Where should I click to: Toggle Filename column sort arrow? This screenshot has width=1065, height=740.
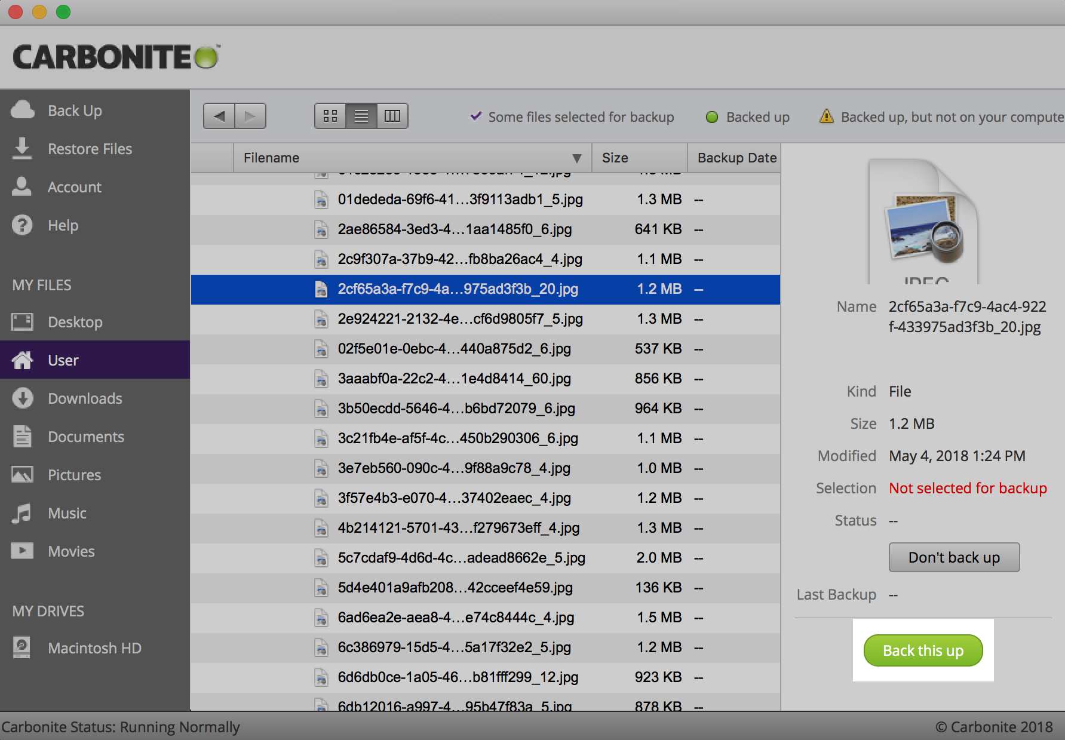click(576, 158)
